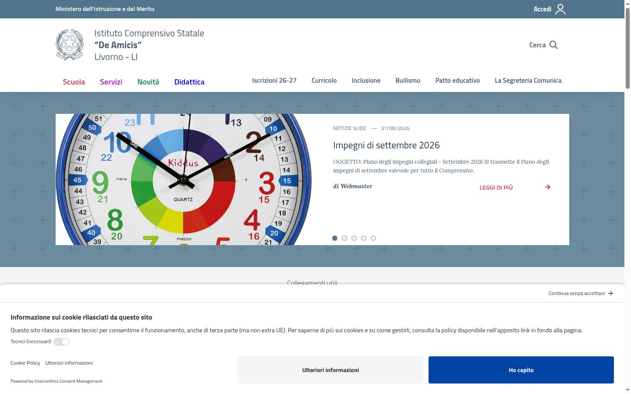This screenshot has height=394, width=631.
Task: Open the Novità menu
Action: point(148,82)
